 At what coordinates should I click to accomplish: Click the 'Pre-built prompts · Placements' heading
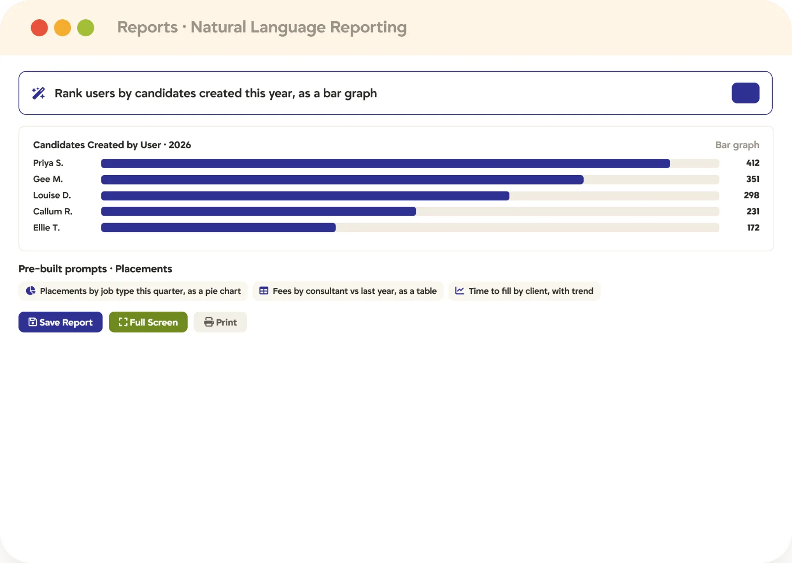point(96,269)
